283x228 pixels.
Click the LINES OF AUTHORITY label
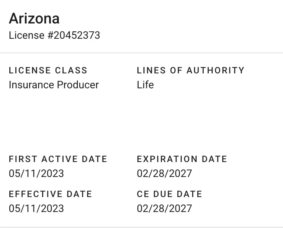191,70
